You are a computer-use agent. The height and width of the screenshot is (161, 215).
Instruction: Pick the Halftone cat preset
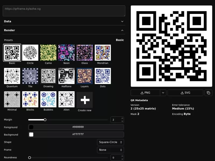click(66, 76)
